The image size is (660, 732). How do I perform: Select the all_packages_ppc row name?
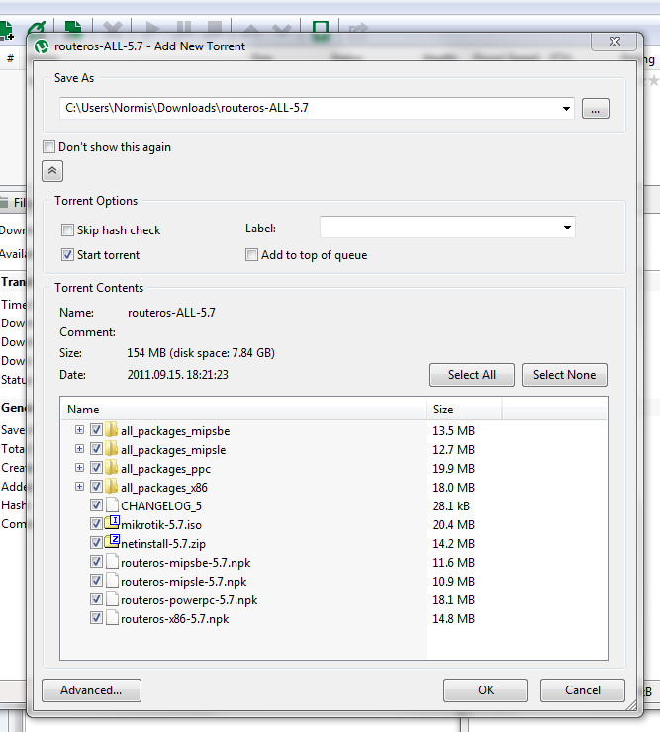click(x=166, y=469)
